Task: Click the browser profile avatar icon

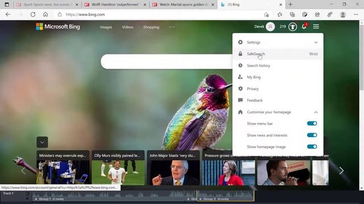Action: coord(342,15)
